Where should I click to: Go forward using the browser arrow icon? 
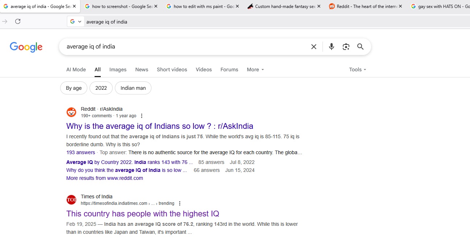(5, 21)
